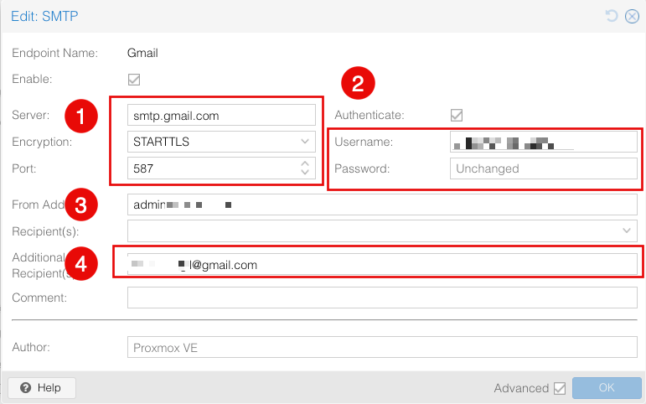Click the Author field Proxmox VE
646x404 pixels.
tap(382, 347)
